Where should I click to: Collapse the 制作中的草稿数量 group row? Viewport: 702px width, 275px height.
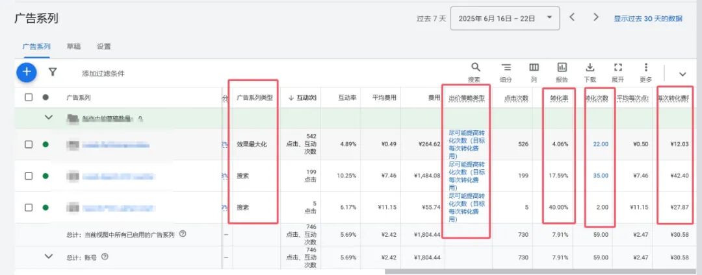(49, 118)
